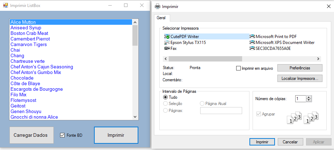Click the Número de cópias input field
The image size is (334, 150).
pyautogui.click(x=301, y=99)
